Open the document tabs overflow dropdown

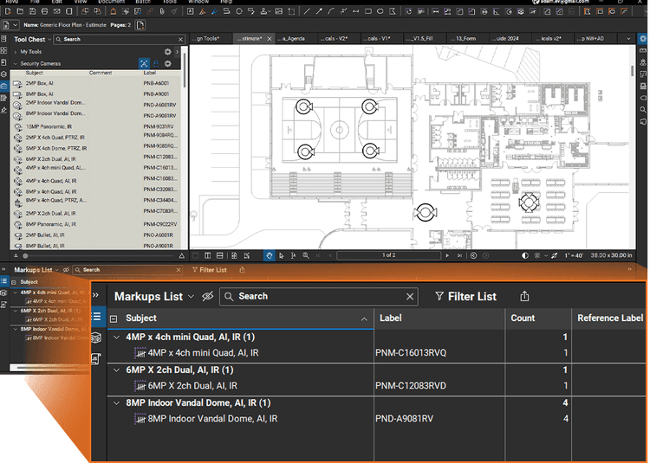628,38
